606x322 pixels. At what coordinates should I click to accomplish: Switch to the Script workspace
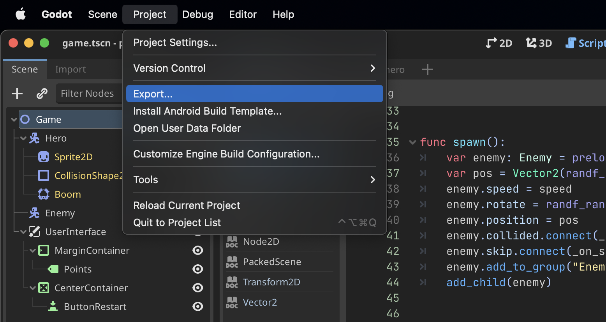[x=585, y=43]
